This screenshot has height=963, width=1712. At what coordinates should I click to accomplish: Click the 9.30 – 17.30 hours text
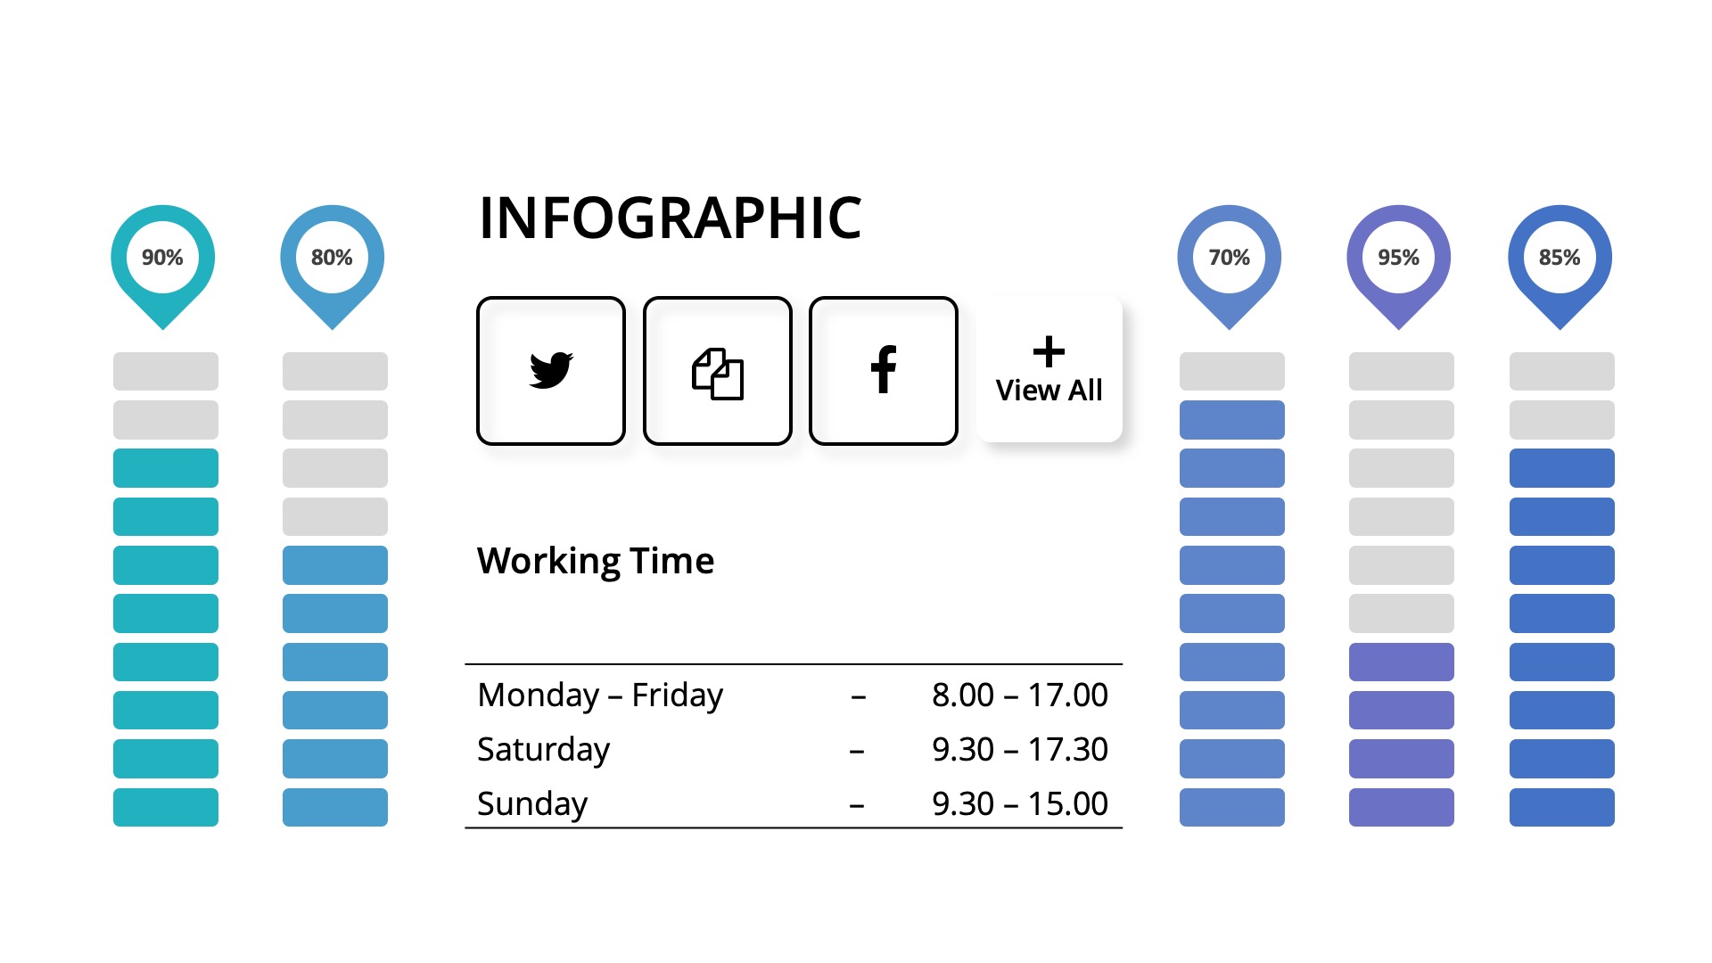[x=1019, y=749]
